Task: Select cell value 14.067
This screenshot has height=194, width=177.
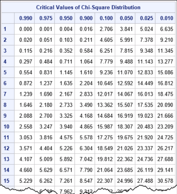Action: click(x=125, y=94)
